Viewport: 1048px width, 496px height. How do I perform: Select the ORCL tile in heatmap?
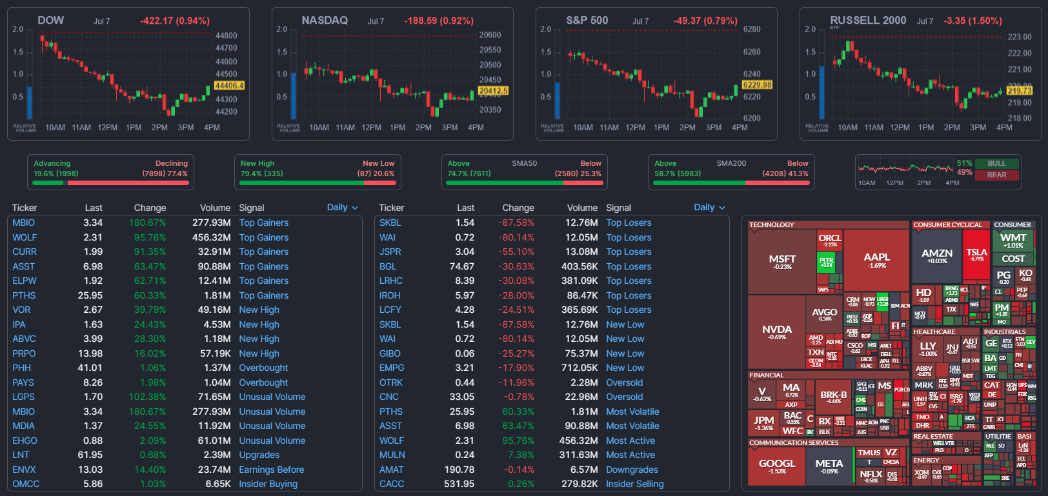(830, 241)
